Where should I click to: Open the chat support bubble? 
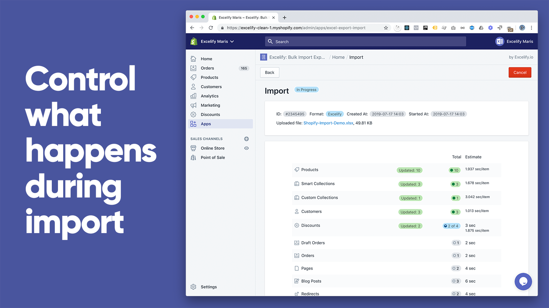coord(523,281)
